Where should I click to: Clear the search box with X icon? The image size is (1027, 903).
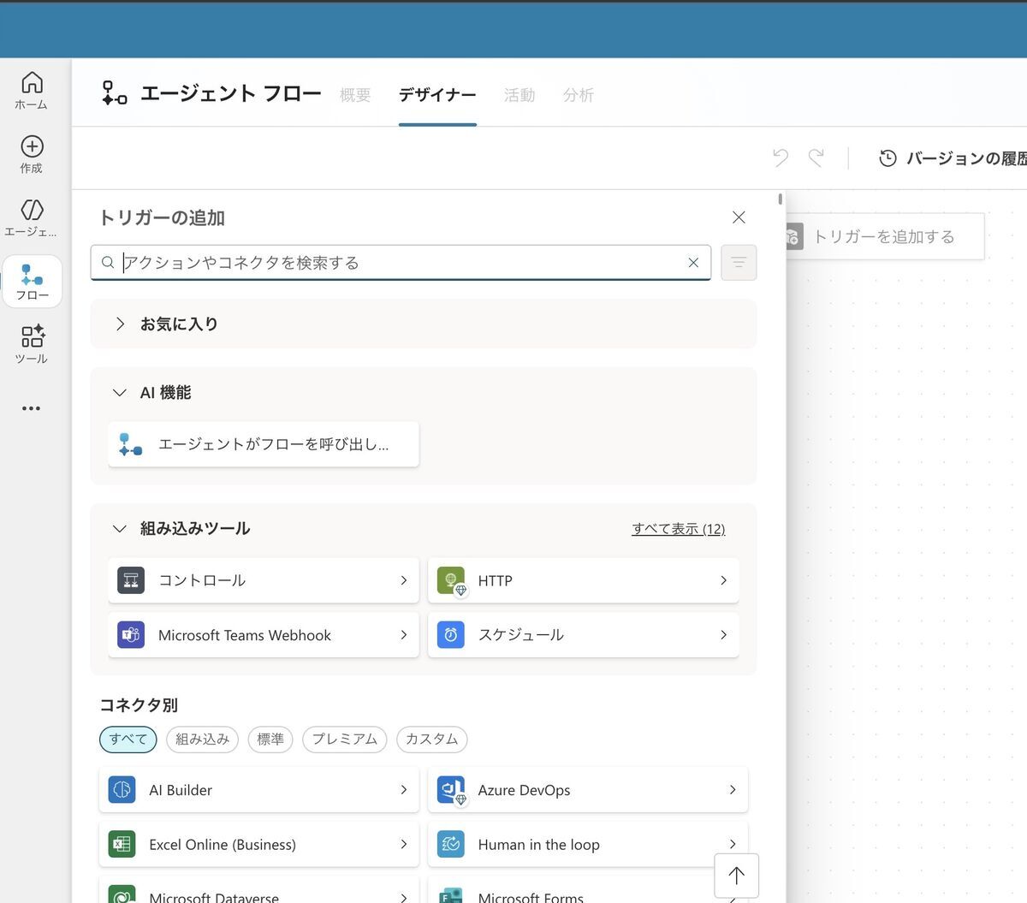pyautogui.click(x=693, y=263)
